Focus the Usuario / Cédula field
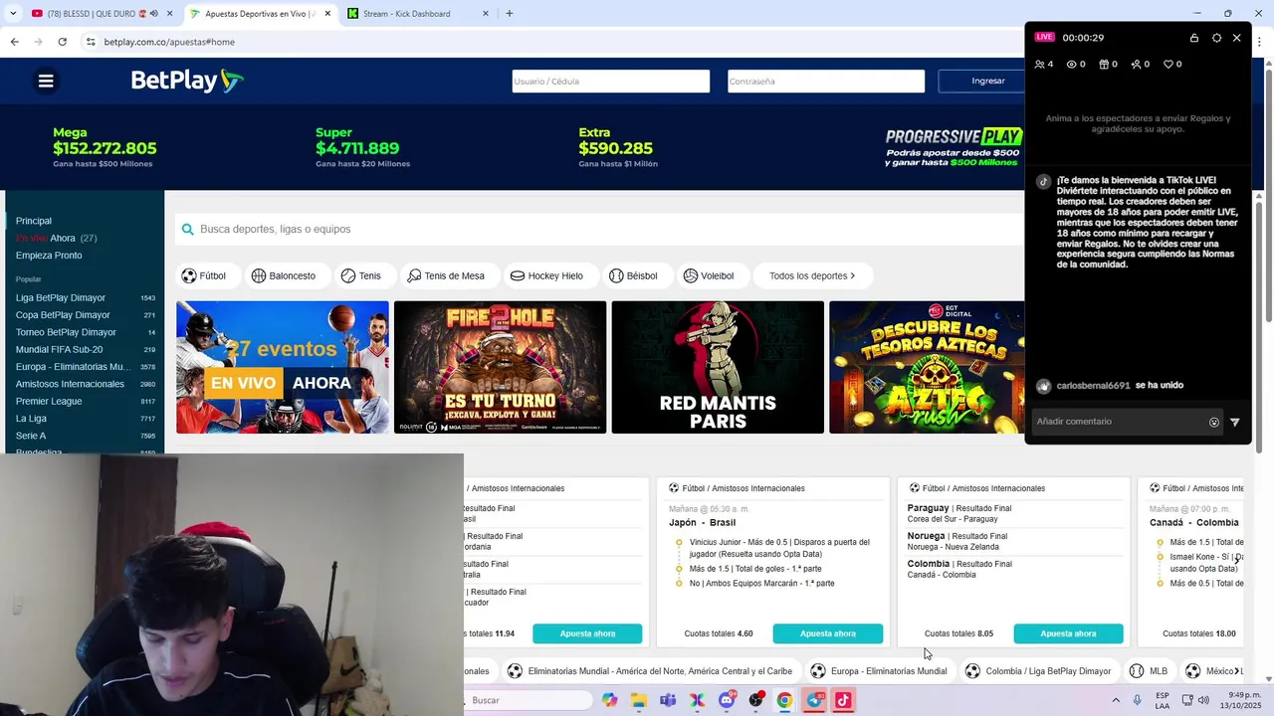The image size is (1274, 716). [611, 82]
